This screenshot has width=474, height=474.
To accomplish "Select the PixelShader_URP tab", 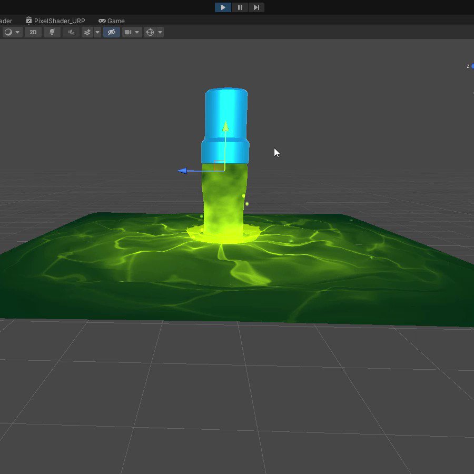I will click(x=58, y=21).
